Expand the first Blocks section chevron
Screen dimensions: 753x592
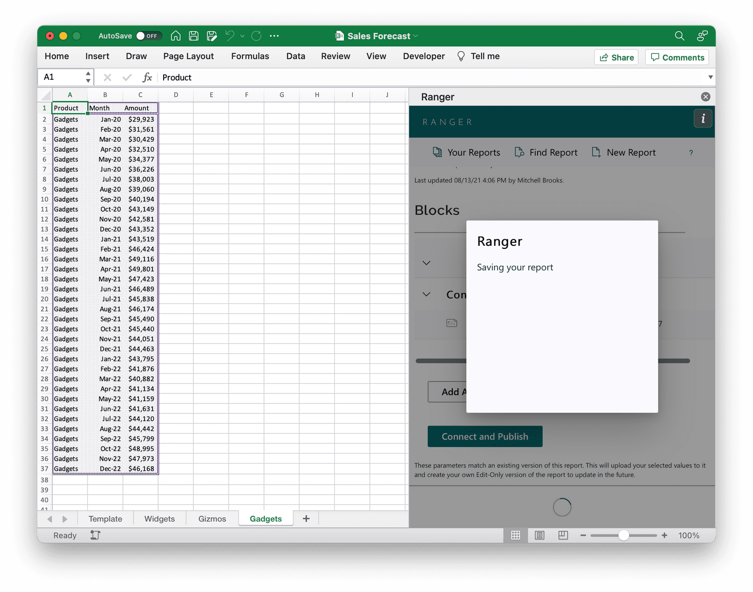click(x=426, y=262)
